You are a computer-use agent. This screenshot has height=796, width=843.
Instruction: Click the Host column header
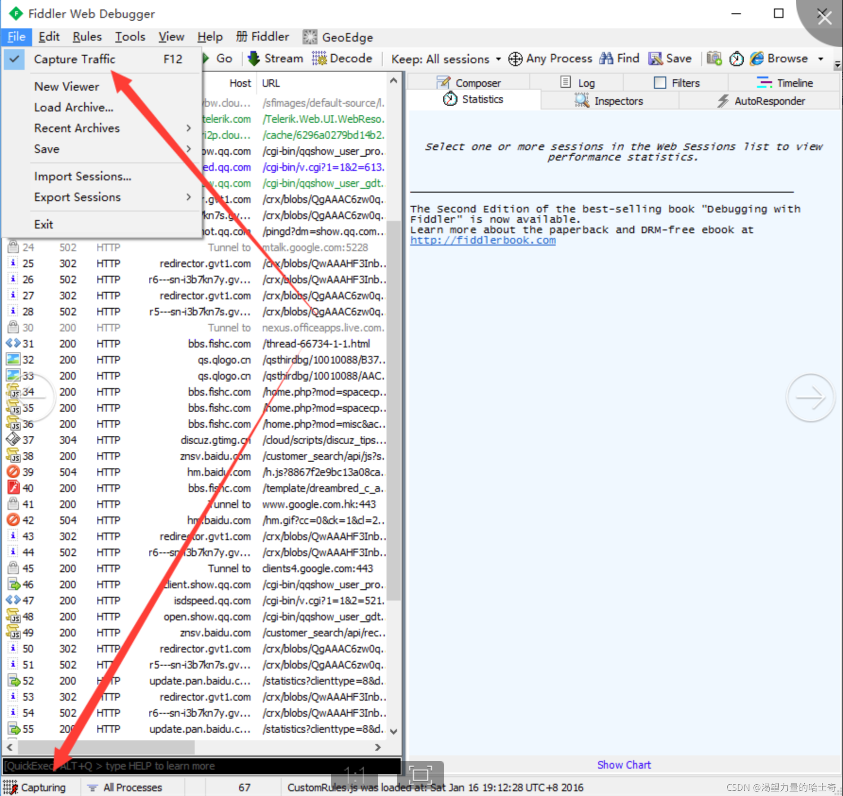240,83
